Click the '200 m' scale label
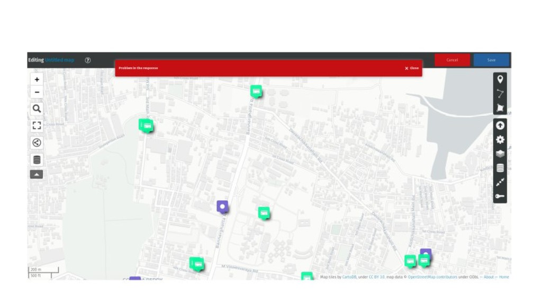This screenshot has height=305, width=542. (x=35, y=270)
